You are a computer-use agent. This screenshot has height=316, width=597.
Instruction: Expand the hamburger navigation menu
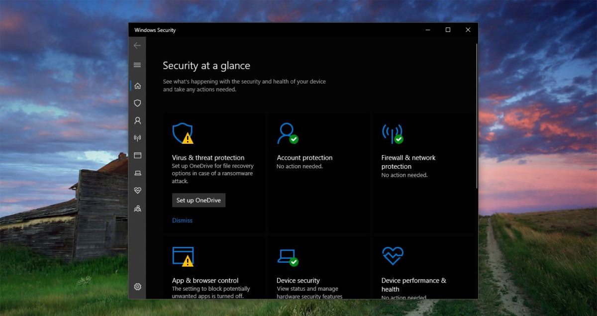click(x=137, y=65)
